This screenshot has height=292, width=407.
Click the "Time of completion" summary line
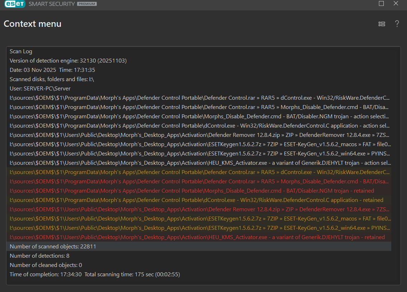pyautogui.click(x=95, y=274)
